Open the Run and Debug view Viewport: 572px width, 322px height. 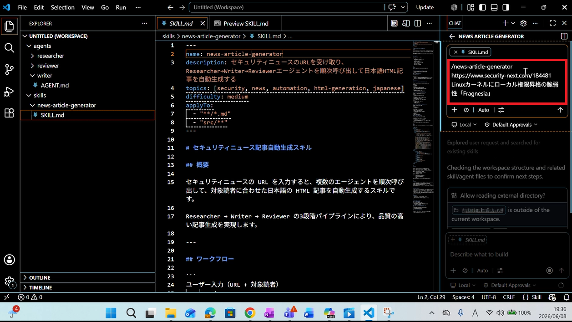point(9,91)
